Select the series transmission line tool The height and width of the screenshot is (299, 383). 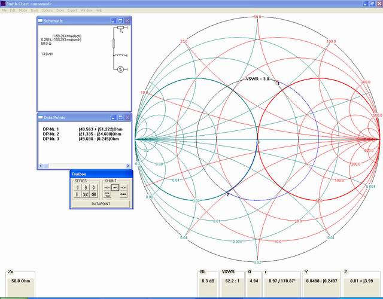[77, 194]
